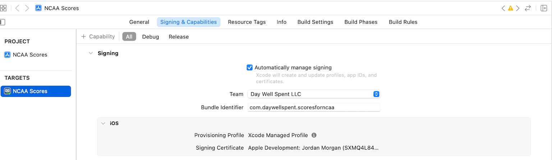This screenshot has height=160, width=552.
Task: Select NCAA Scores under PROJECT
Action: (x=30, y=55)
